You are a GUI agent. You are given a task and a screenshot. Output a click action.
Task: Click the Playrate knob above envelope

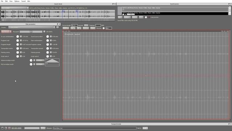point(104,28)
